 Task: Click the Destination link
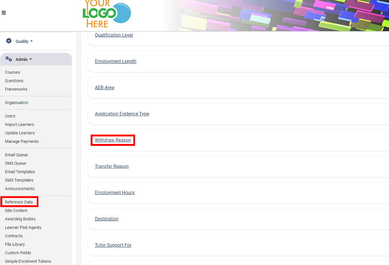pos(107,219)
